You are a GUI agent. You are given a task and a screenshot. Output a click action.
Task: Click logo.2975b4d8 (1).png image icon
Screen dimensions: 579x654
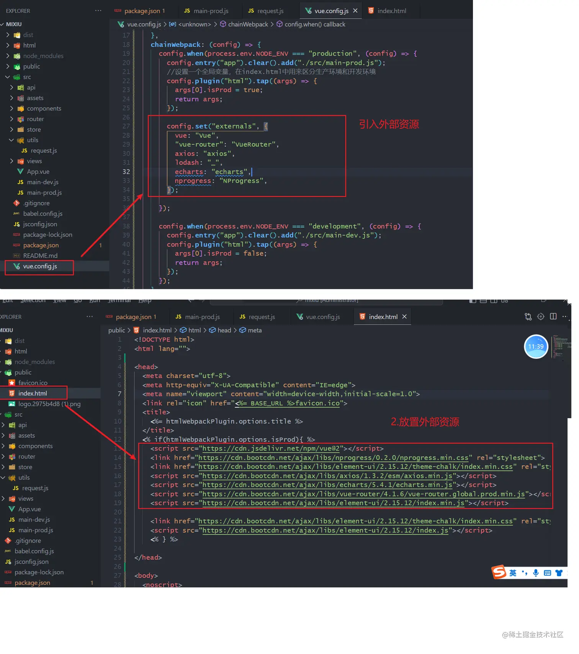pos(12,404)
